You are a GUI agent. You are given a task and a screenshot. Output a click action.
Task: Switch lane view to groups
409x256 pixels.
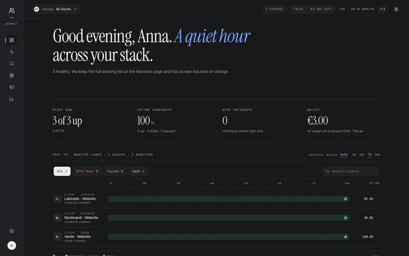click(x=332, y=155)
